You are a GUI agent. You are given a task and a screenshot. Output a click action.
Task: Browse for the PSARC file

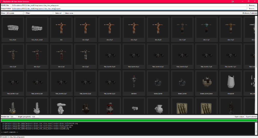tap(252, 5)
